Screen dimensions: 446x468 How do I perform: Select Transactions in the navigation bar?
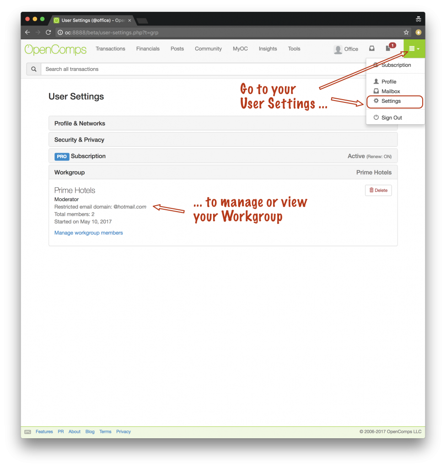tap(110, 48)
